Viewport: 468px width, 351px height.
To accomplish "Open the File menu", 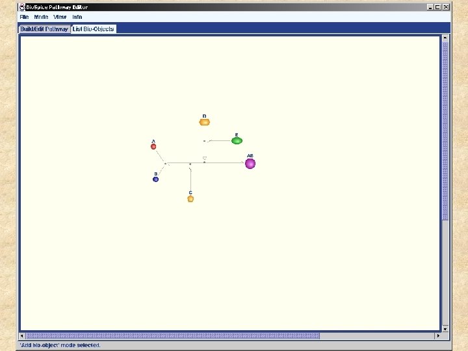I will tap(24, 17).
